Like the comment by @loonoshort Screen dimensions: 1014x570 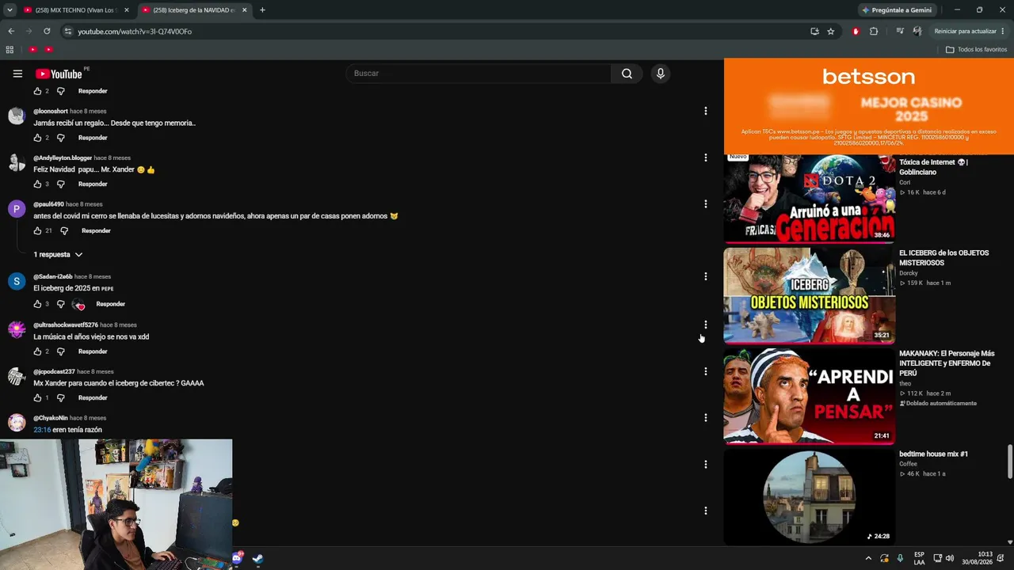coord(37,138)
